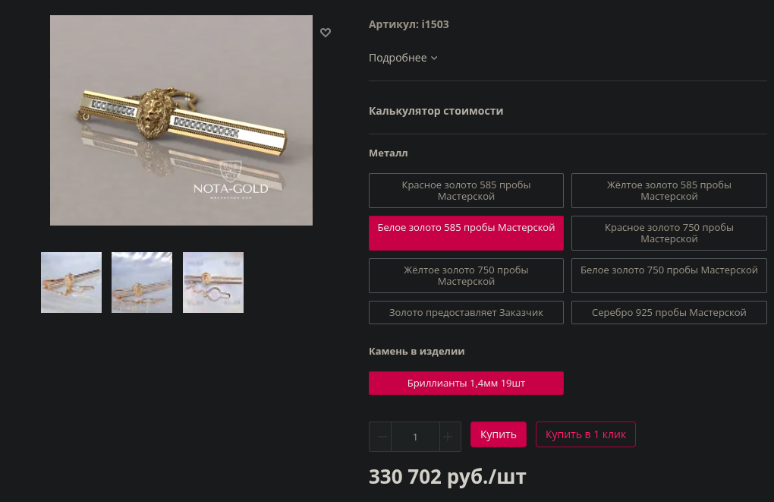
Task: Choose Белое золото 750 пробы Мастерской
Action: (669, 276)
